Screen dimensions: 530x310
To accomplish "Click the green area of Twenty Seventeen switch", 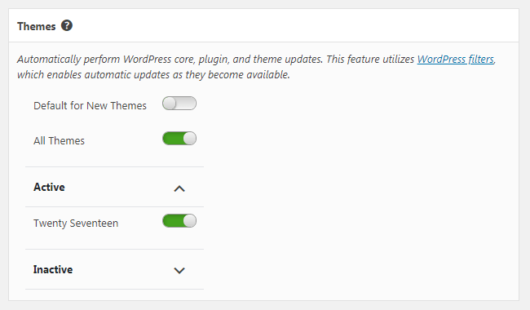I will [x=173, y=221].
